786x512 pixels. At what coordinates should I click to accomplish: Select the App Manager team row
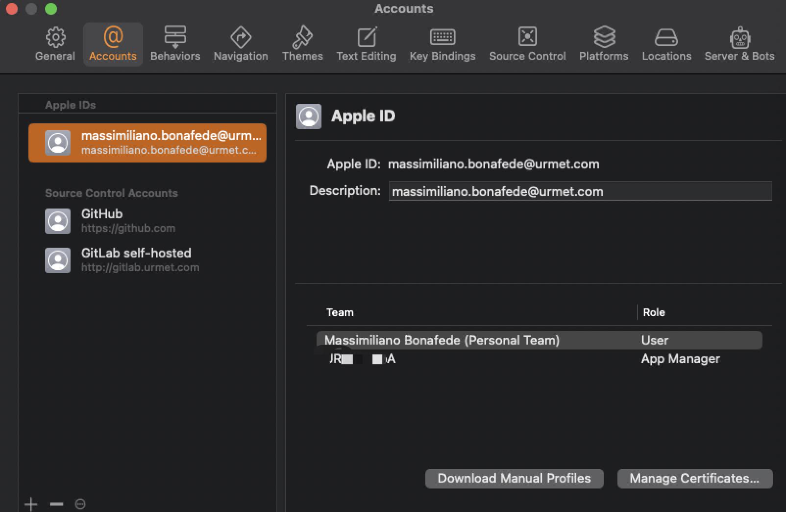539,359
